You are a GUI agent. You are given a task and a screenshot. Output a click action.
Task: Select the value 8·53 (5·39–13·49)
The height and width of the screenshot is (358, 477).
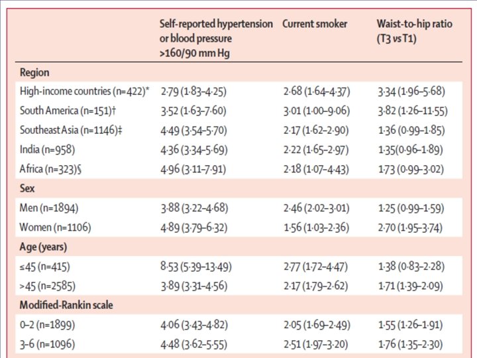pyautogui.click(x=196, y=267)
